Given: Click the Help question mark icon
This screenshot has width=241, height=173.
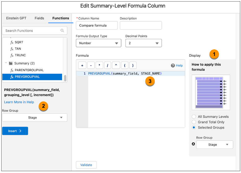Looking at the screenshot, I should coord(173,65).
